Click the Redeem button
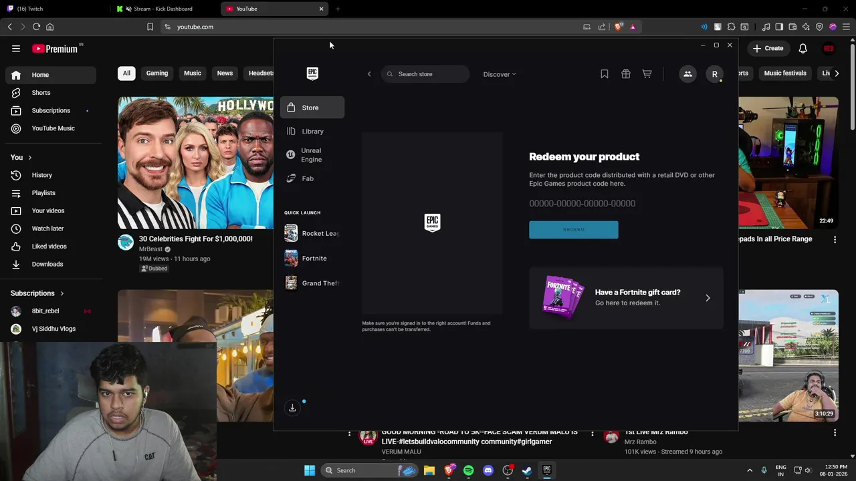The width and height of the screenshot is (856, 481). [x=574, y=230]
